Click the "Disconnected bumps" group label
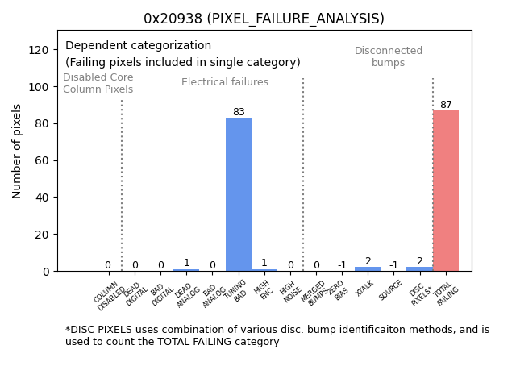 (389, 56)
